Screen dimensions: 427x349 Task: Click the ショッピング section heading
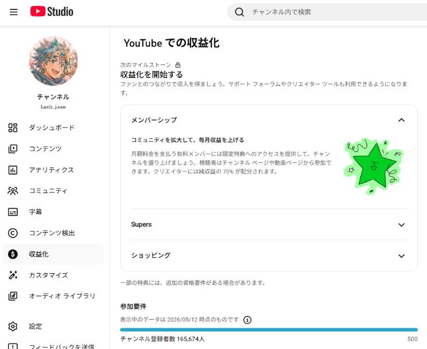click(151, 255)
